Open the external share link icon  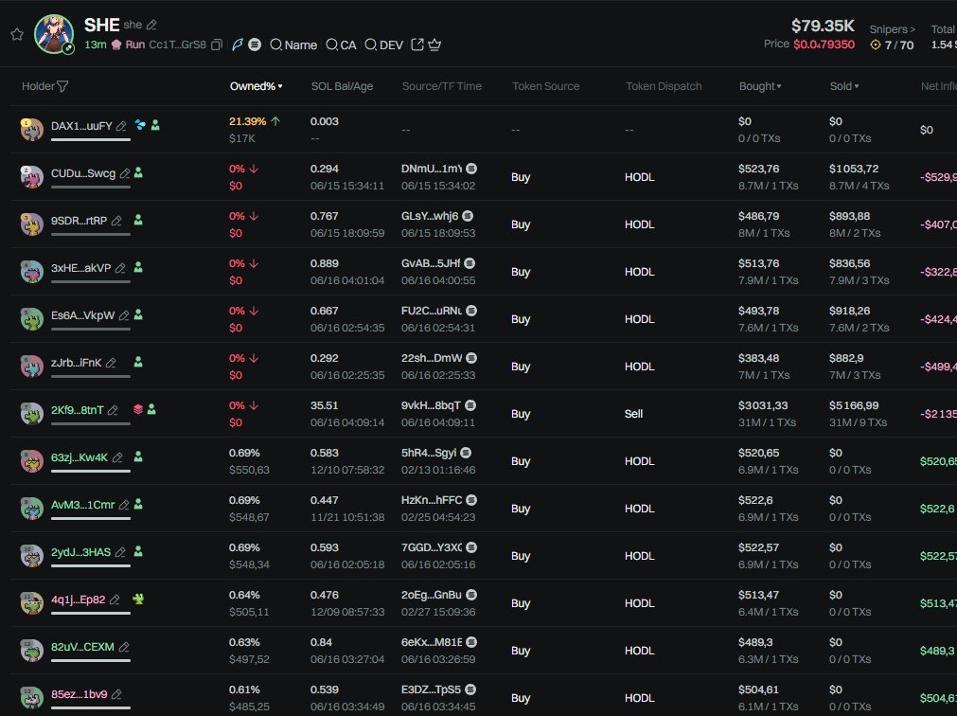coord(417,45)
